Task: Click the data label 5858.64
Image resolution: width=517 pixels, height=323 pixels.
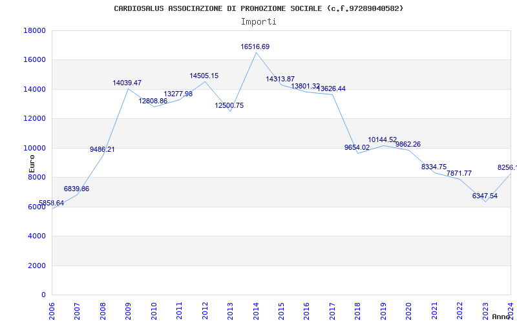Action: (52, 203)
